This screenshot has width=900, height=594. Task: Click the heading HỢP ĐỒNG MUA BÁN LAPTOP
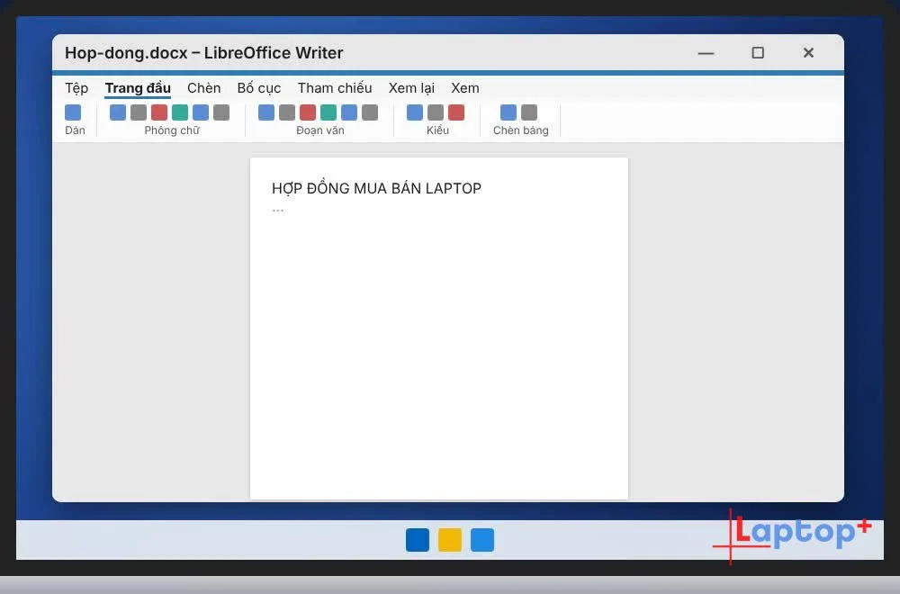click(x=376, y=188)
